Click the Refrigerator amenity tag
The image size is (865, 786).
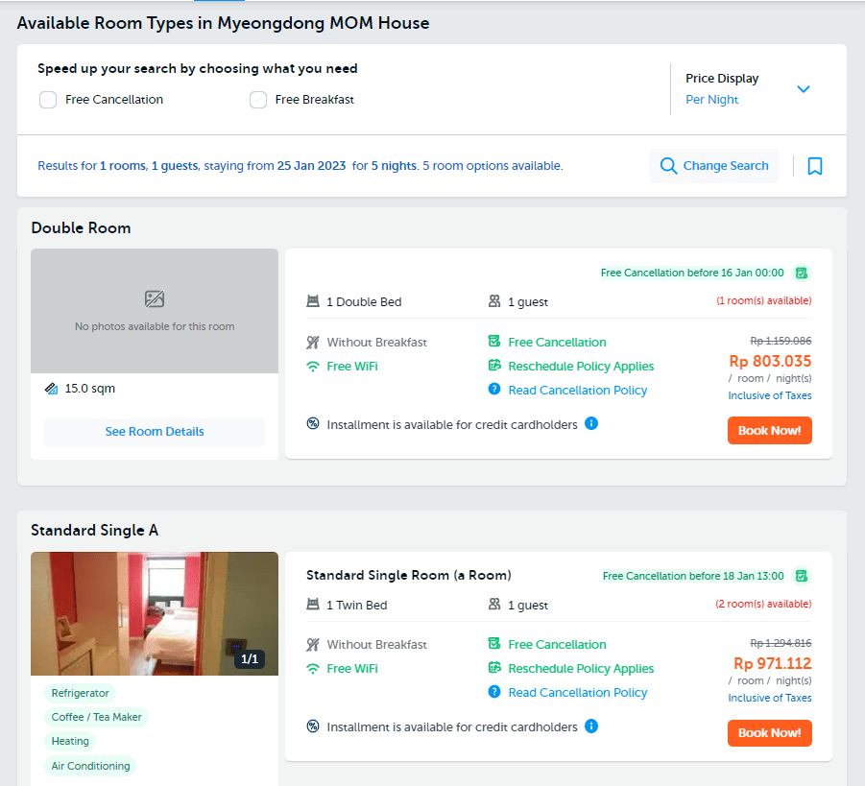[80, 693]
